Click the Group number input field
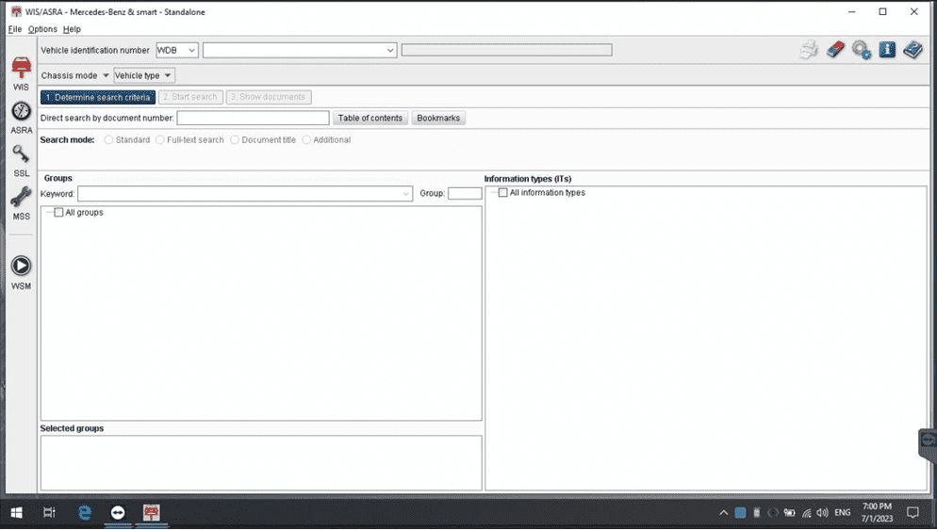 coord(465,193)
